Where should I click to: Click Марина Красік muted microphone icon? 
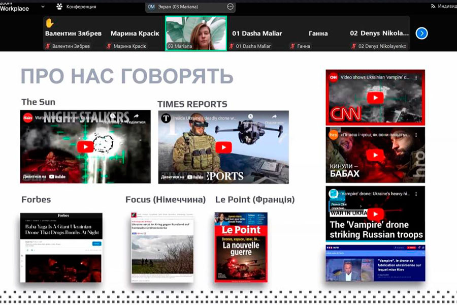pyautogui.click(x=109, y=46)
